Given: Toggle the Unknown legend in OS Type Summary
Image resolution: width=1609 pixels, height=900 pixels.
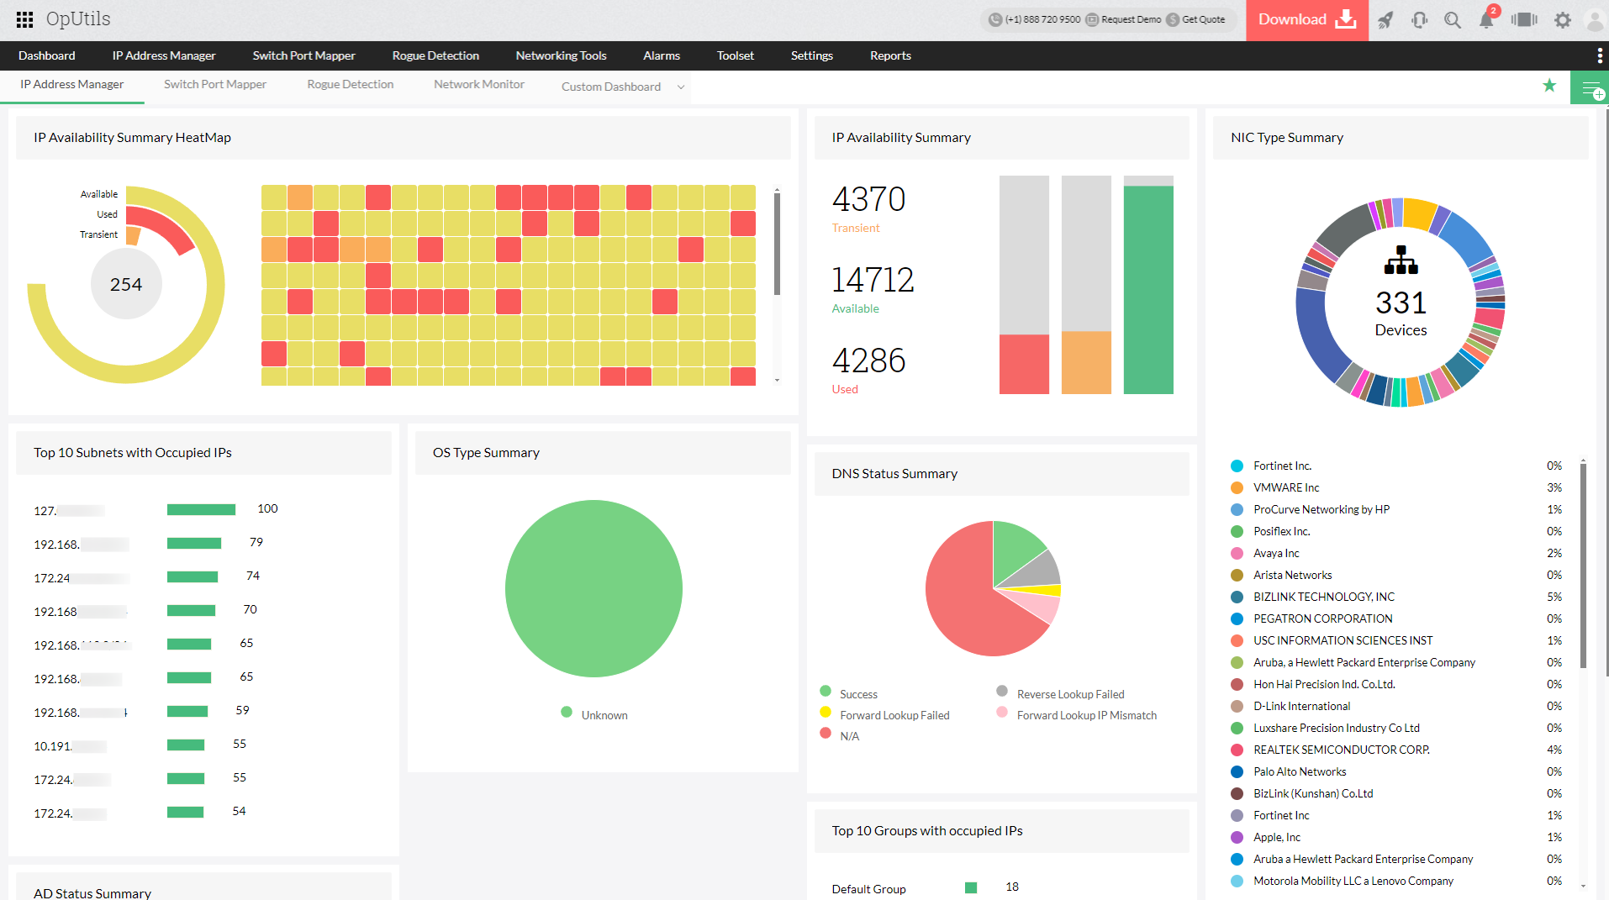Looking at the screenshot, I should 594,714.
